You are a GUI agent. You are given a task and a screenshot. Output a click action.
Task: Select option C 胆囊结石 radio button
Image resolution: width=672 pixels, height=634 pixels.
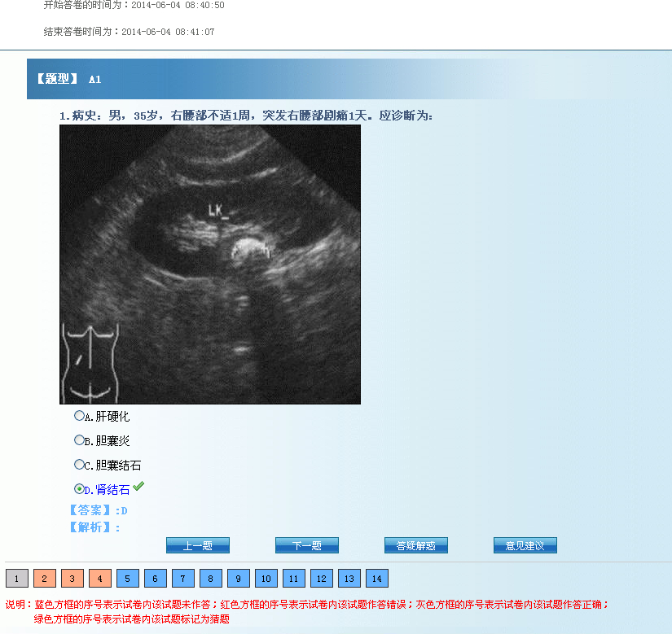click(79, 465)
